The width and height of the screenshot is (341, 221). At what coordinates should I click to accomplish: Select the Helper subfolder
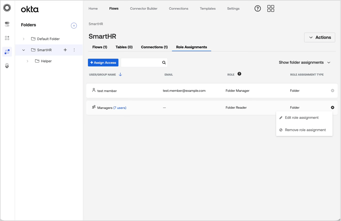pos(46,61)
